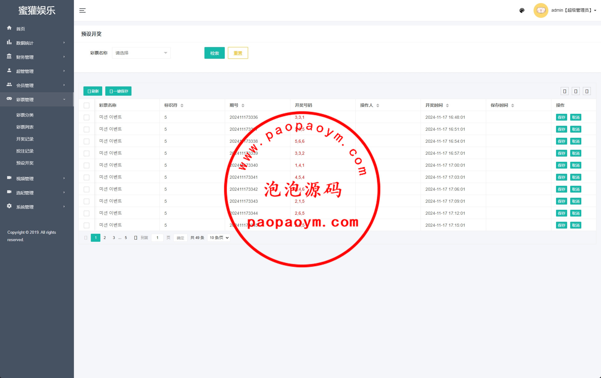The height and width of the screenshot is (378, 601).
Task: Click the bar chart icon for 数据统计
Action: [x=9, y=42]
